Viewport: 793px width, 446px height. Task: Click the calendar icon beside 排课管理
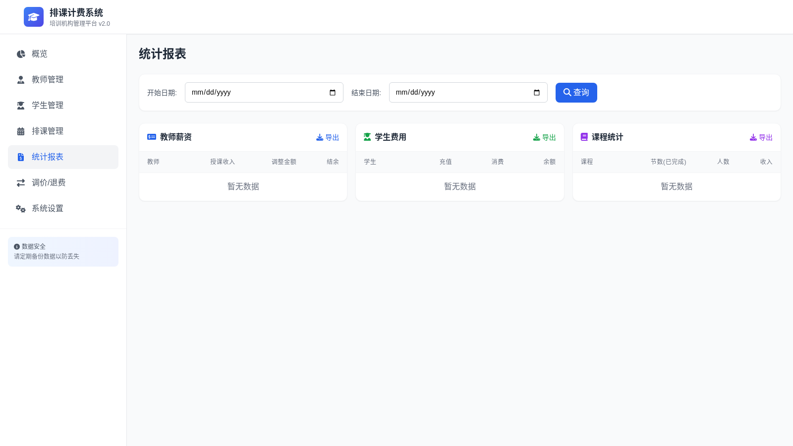(21, 131)
